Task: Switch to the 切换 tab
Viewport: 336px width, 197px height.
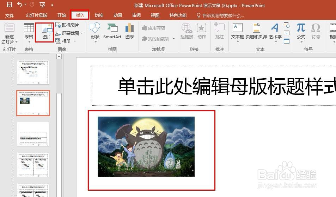Action: [x=99, y=15]
